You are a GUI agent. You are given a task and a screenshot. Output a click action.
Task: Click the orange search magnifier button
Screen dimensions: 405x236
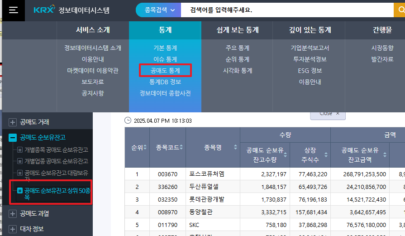(400, 10)
